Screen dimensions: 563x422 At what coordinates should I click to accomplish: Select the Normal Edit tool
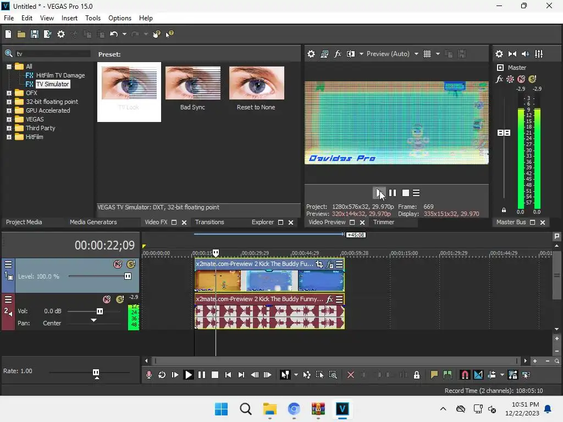pos(285,375)
